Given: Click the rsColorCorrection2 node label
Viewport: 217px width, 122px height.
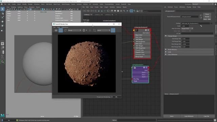Looking at the screenshot, I should [x=109, y=21].
